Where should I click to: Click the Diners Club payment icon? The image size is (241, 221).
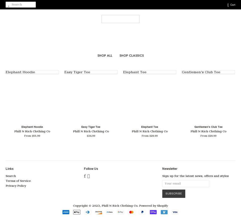pos(88,212)
